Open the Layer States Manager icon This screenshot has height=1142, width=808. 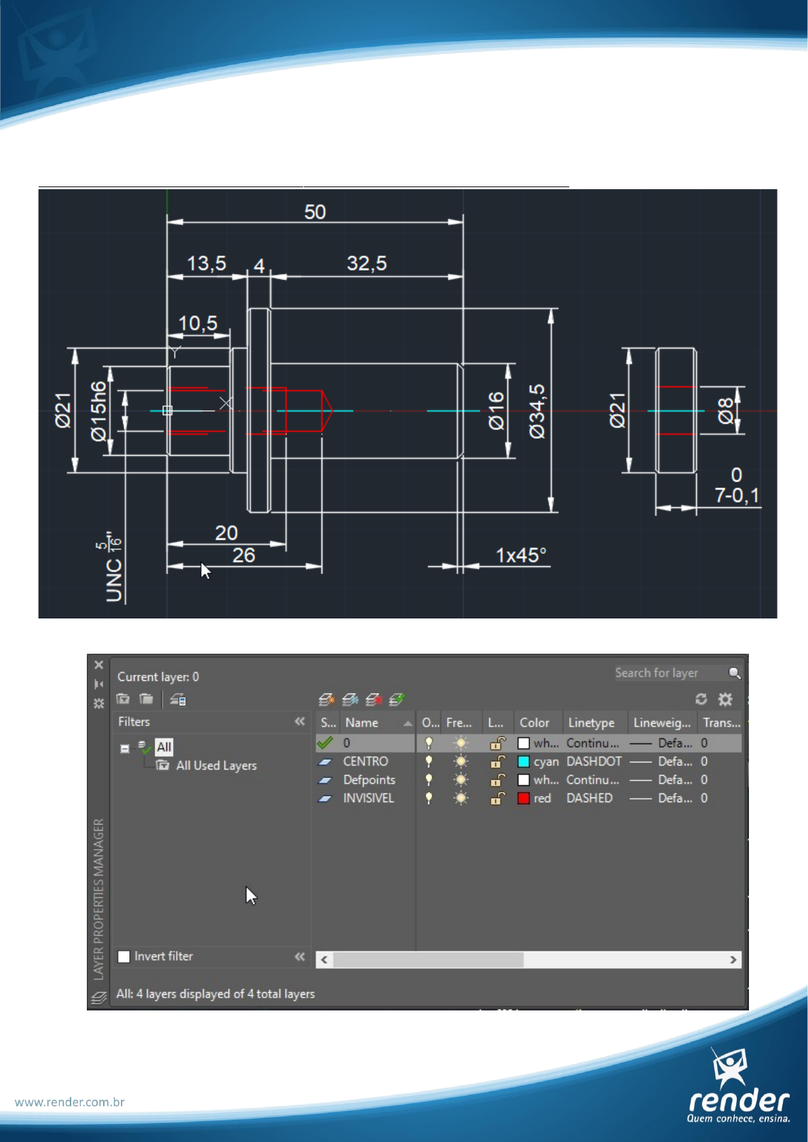[178, 699]
